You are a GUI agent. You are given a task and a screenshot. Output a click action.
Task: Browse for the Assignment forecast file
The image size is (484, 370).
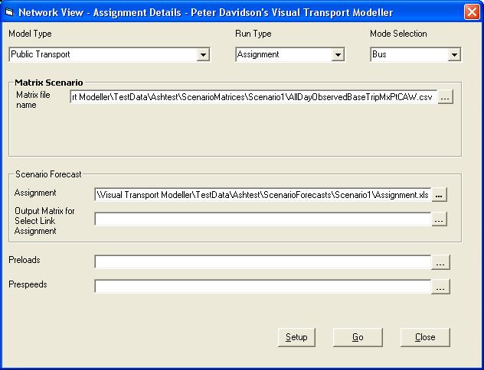[439, 195]
